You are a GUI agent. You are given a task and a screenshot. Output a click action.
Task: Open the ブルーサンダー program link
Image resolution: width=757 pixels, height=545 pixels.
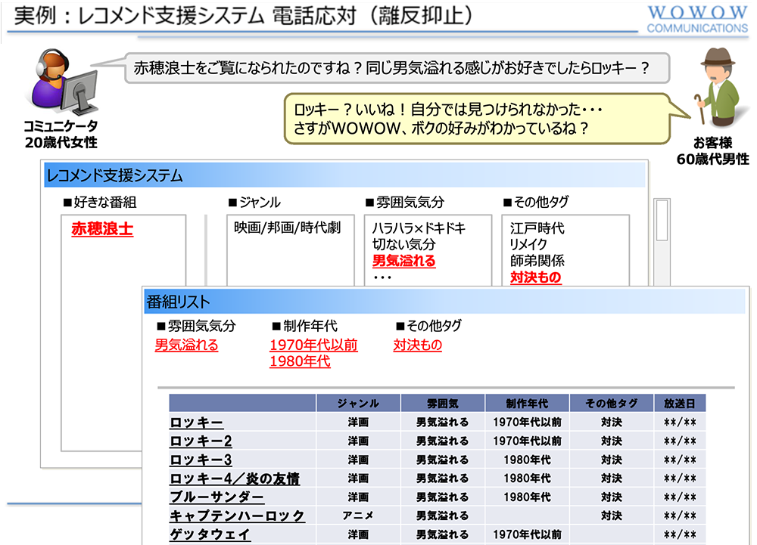coord(217,497)
